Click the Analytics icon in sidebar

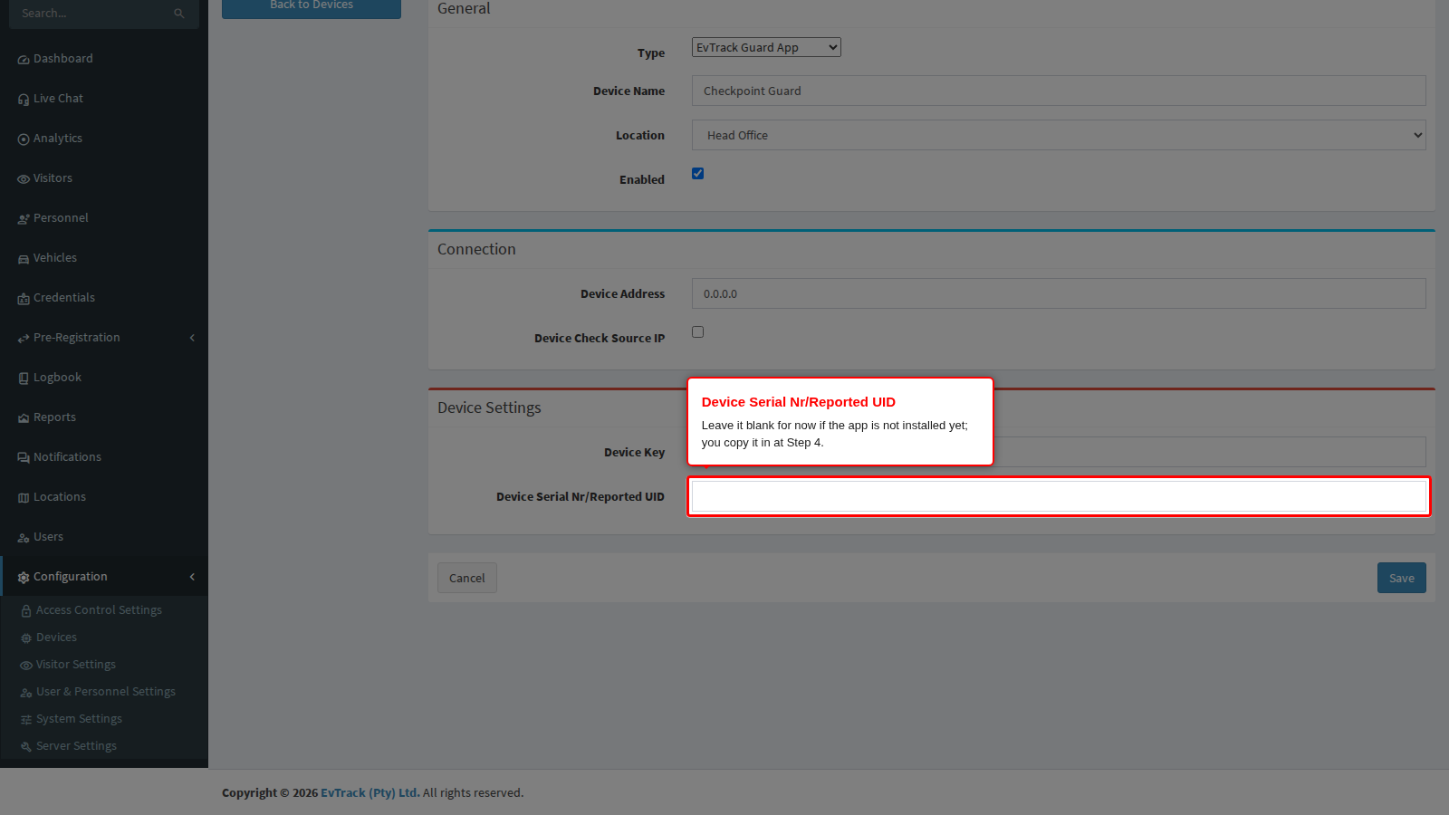click(x=24, y=139)
